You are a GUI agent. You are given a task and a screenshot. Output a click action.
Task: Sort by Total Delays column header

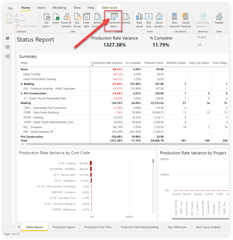pyautogui.click(x=220, y=63)
